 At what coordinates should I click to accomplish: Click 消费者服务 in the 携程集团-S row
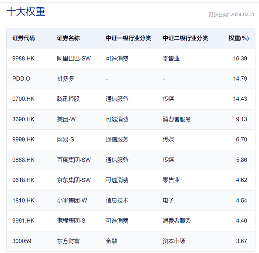[177, 221]
